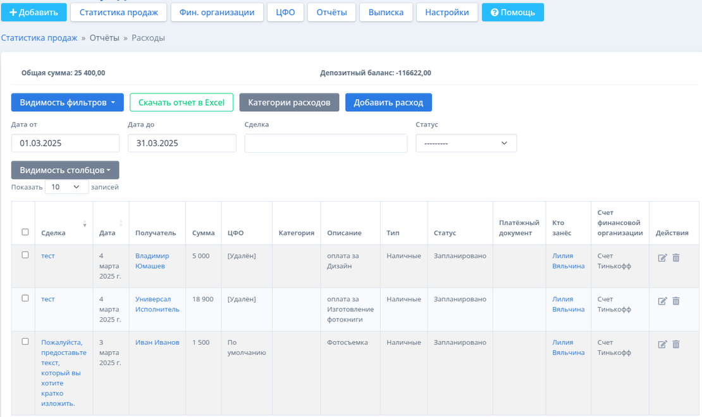Click the Сделка filter input field
This screenshot has width=702, height=417.
coord(326,143)
